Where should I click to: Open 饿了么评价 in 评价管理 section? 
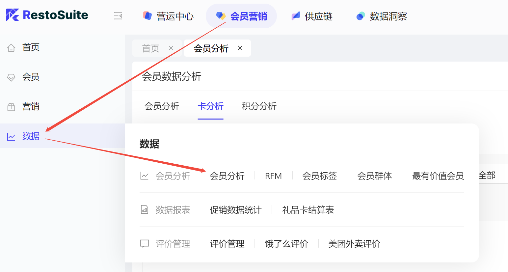286,244
